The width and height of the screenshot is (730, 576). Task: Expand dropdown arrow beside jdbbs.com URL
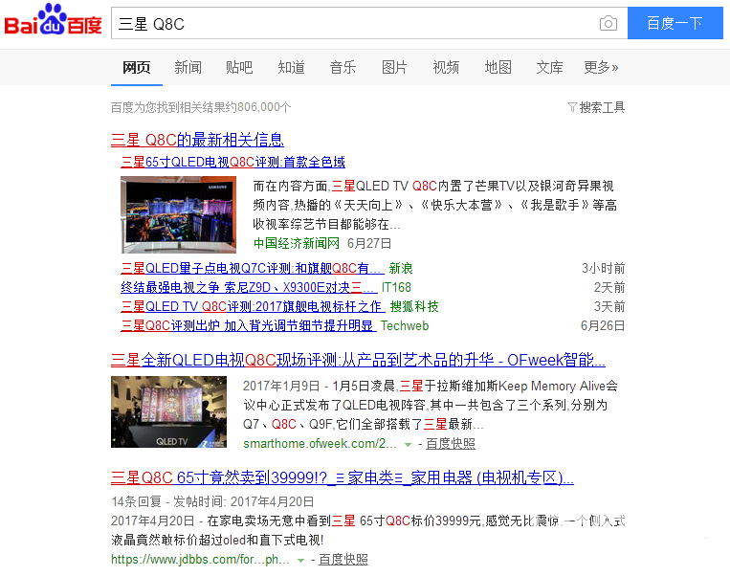pos(300,560)
